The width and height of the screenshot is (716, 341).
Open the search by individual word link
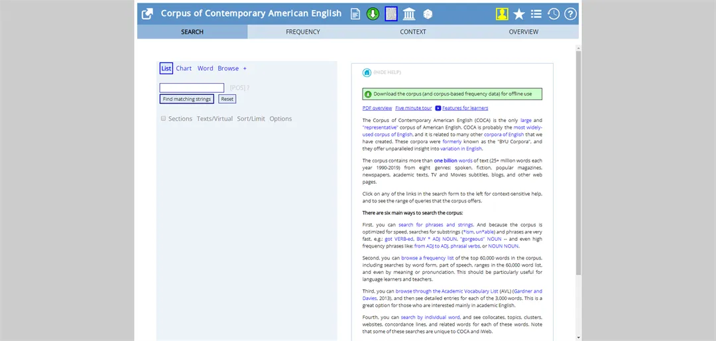click(x=430, y=317)
